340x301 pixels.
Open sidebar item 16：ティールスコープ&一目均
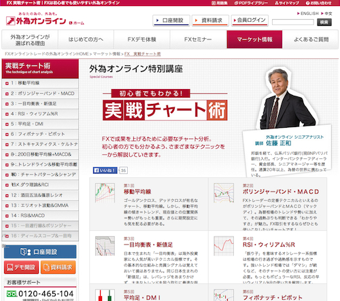40,236
